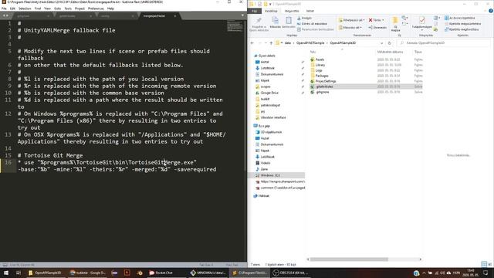Click the Másolás (copy) ribbon icon
The width and height of the screenshot is (494, 278).
point(275,22)
